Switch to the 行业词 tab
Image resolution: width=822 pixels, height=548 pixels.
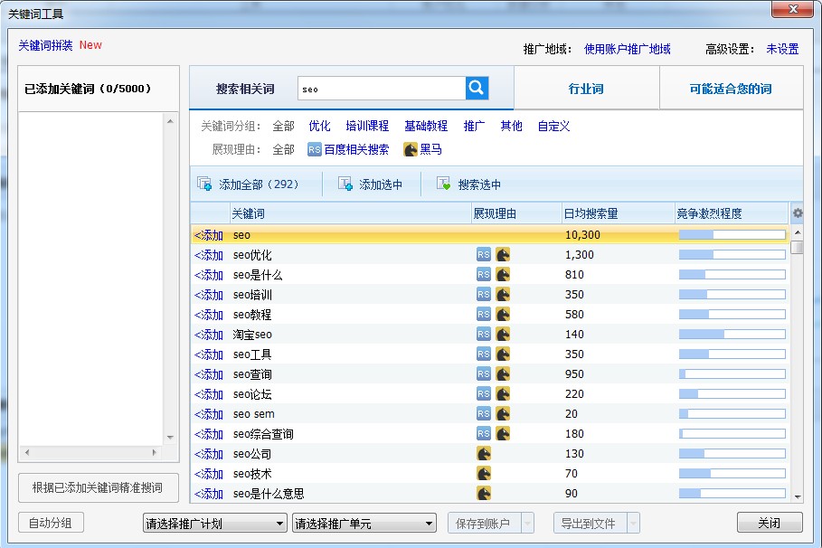tap(586, 89)
